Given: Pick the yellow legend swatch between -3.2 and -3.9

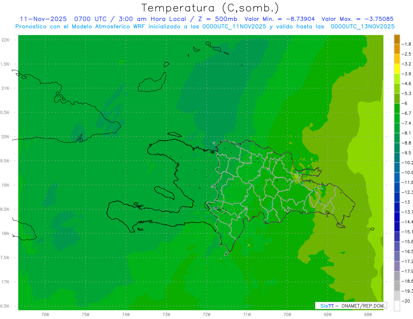Looking at the screenshot, I should click(x=397, y=69).
